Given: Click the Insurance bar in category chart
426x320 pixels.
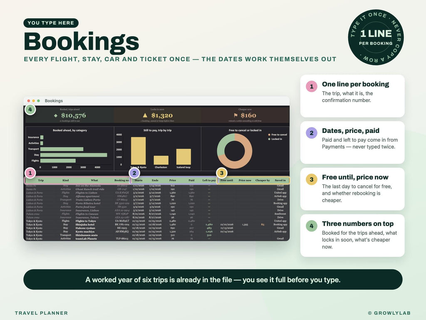Looking at the screenshot, I should coord(42,137).
